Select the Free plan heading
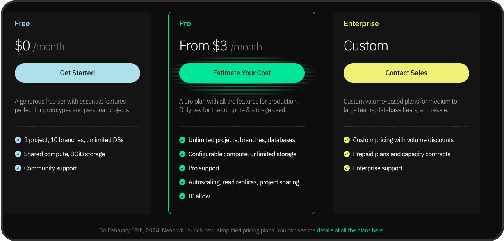 click(x=22, y=23)
